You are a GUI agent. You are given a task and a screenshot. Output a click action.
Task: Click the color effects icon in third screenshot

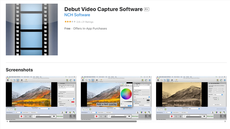217,112
